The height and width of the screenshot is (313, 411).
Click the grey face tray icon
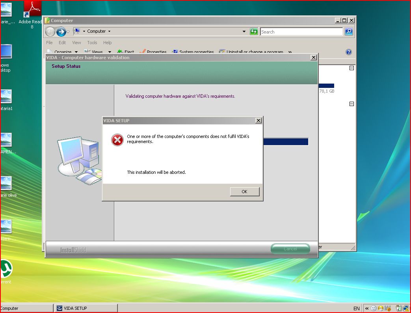374,309
